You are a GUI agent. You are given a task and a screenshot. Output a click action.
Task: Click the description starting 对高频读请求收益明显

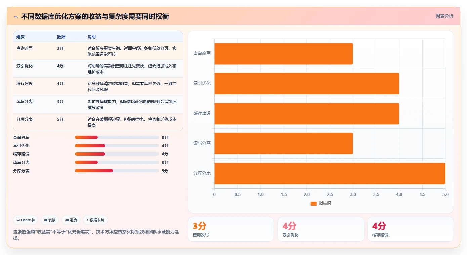pos(132,86)
